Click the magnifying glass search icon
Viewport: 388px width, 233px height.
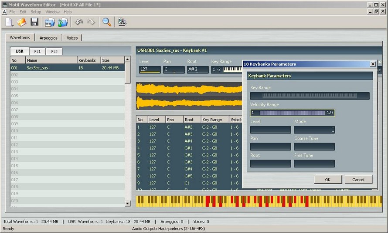106,22
